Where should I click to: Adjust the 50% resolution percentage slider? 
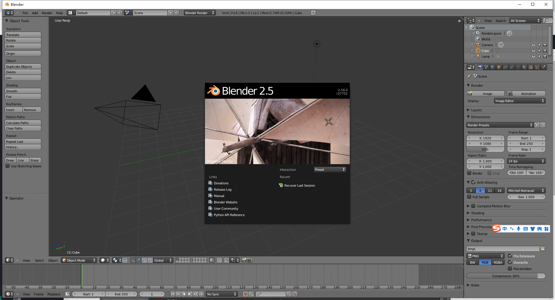(485, 149)
